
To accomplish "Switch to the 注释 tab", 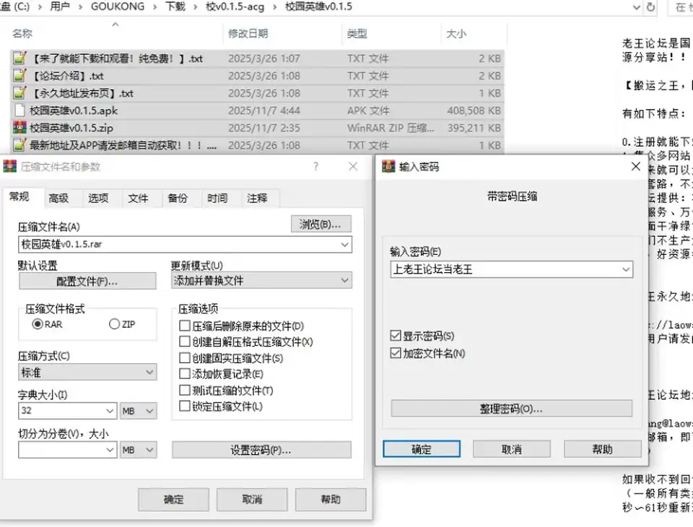I will click(257, 198).
